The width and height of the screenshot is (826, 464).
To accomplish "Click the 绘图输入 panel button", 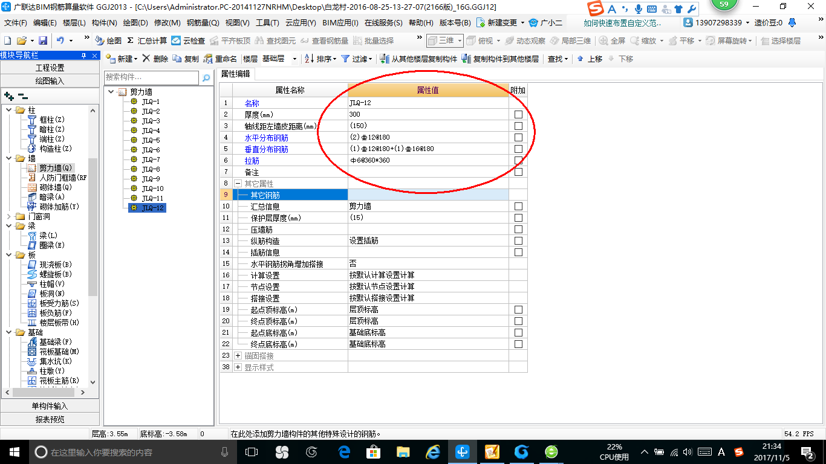I will (50, 80).
